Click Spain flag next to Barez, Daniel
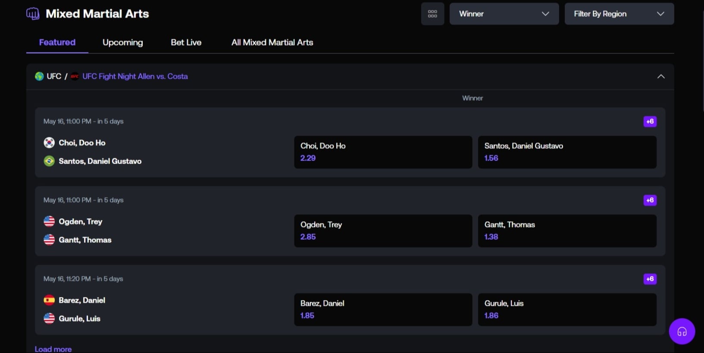The height and width of the screenshot is (353, 704). click(49, 300)
